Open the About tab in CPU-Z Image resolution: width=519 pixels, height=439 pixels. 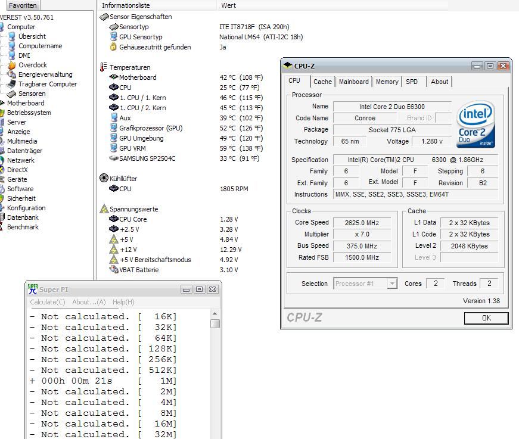click(x=439, y=82)
